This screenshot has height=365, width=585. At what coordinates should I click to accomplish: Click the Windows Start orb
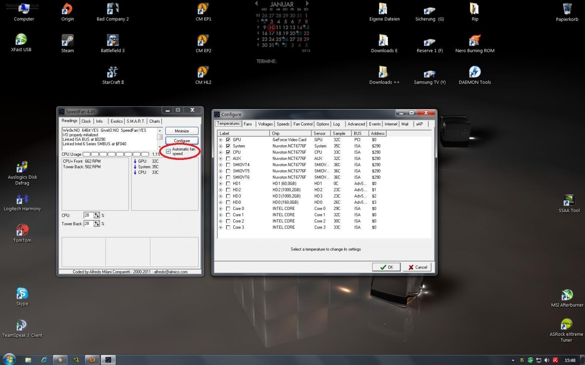point(9,360)
